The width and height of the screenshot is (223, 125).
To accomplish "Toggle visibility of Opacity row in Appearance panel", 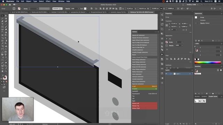I will pyautogui.click(x=196, y=23).
